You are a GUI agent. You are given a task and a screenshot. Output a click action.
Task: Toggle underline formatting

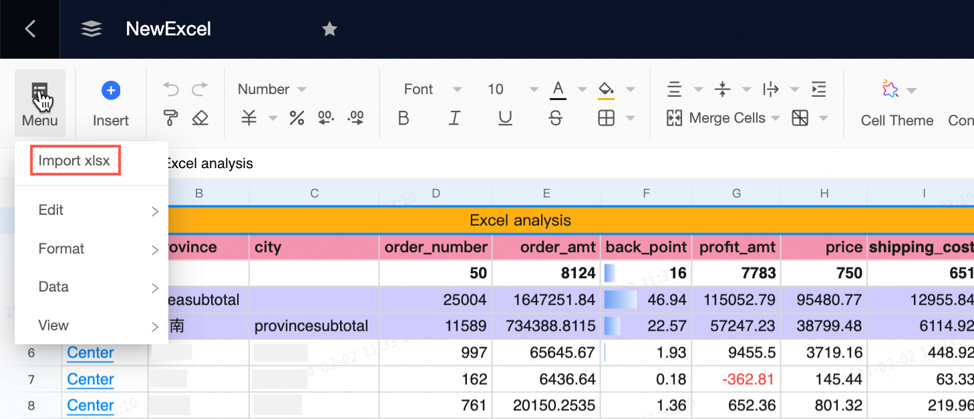[x=506, y=118]
